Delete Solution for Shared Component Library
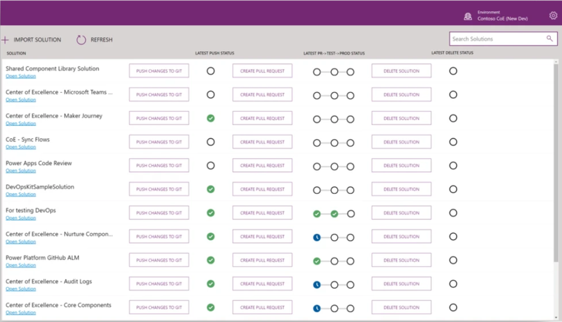This screenshot has width=562, height=322. [x=402, y=71]
